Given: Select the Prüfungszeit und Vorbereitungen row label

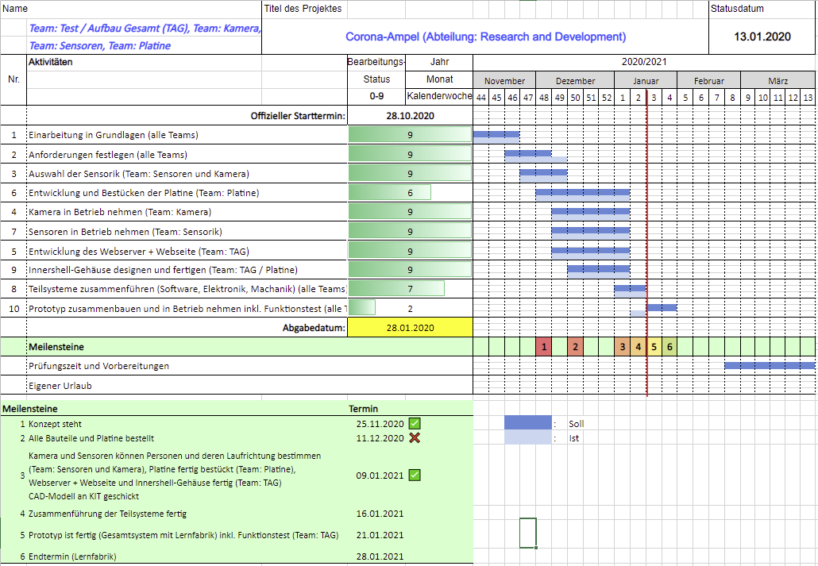Looking at the screenshot, I should 98,366.
